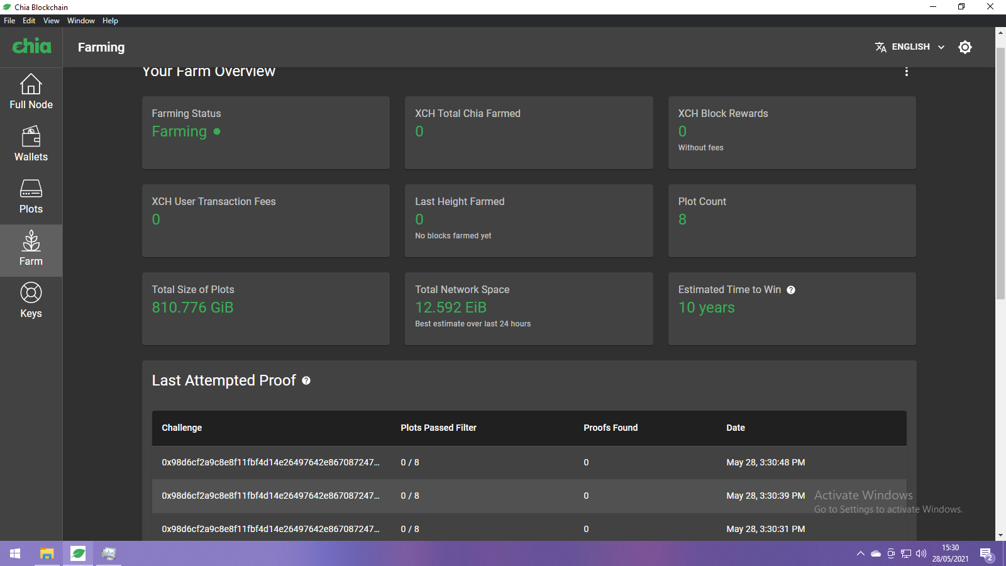Open the network status tray icon
The image size is (1006, 566).
(906, 553)
